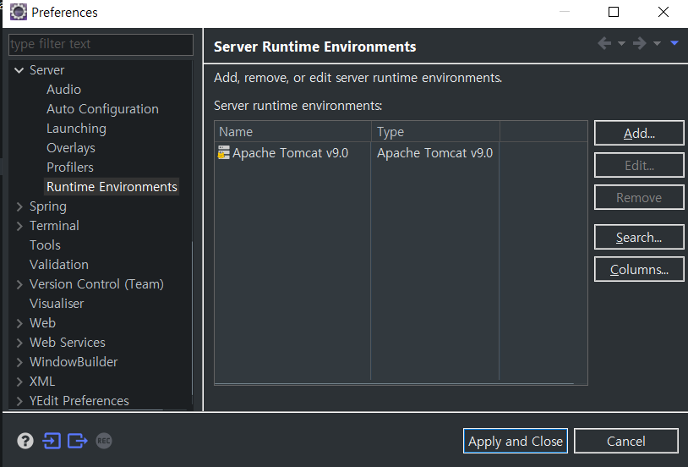The height and width of the screenshot is (467, 688).
Task: Sort by the Type column header
Action: click(435, 131)
